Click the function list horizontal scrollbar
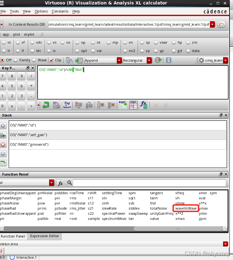Screen dimensions: 233x260 click(x=178, y=229)
